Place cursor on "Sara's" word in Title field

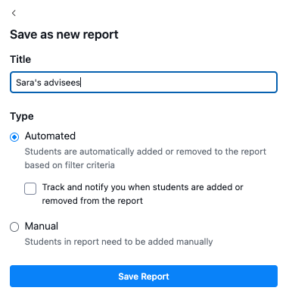(x=29, y=83)
